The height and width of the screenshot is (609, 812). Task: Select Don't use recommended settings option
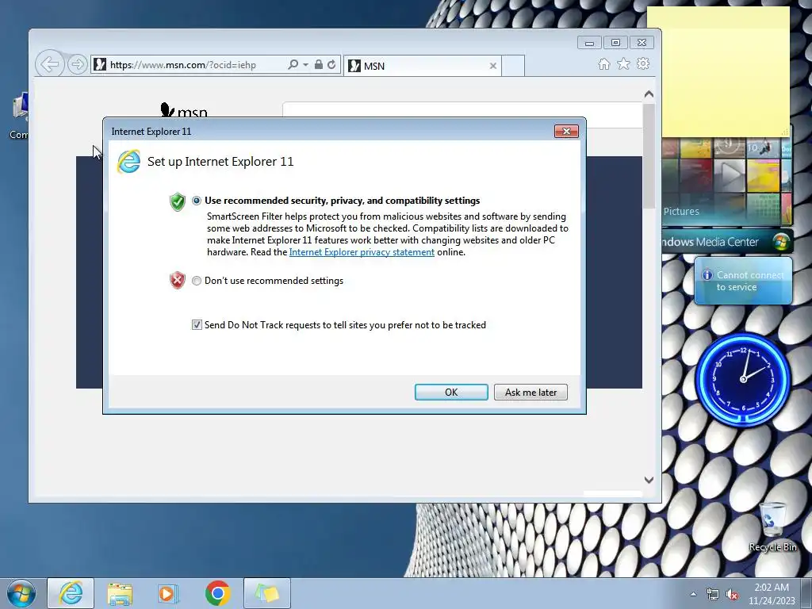(197, 281)
